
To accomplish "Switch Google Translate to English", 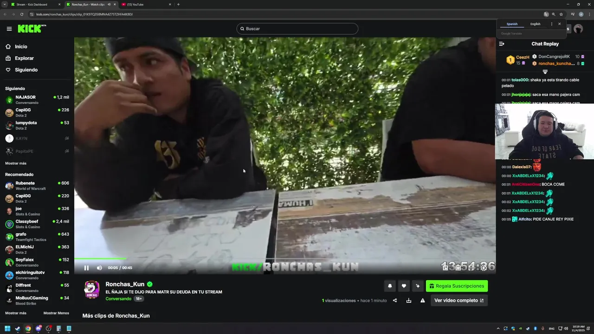I will point(536,24).
